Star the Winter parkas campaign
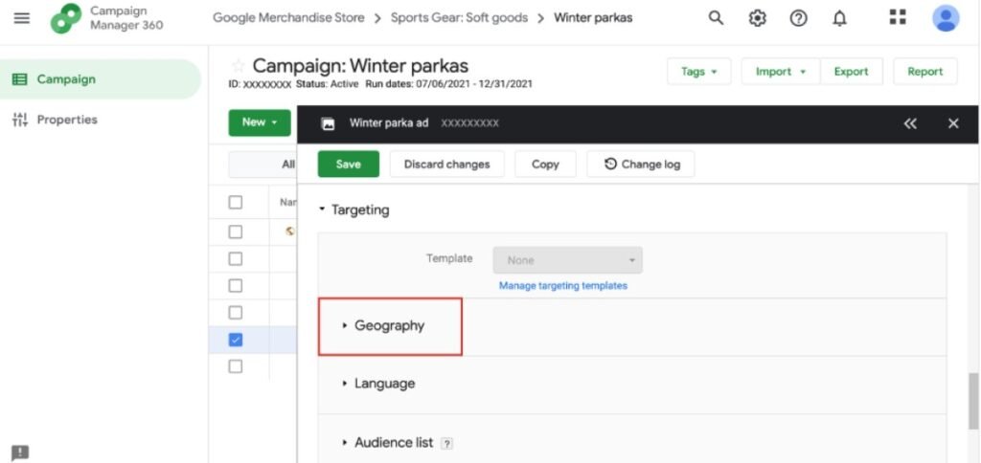 click(x=239, y=66)
